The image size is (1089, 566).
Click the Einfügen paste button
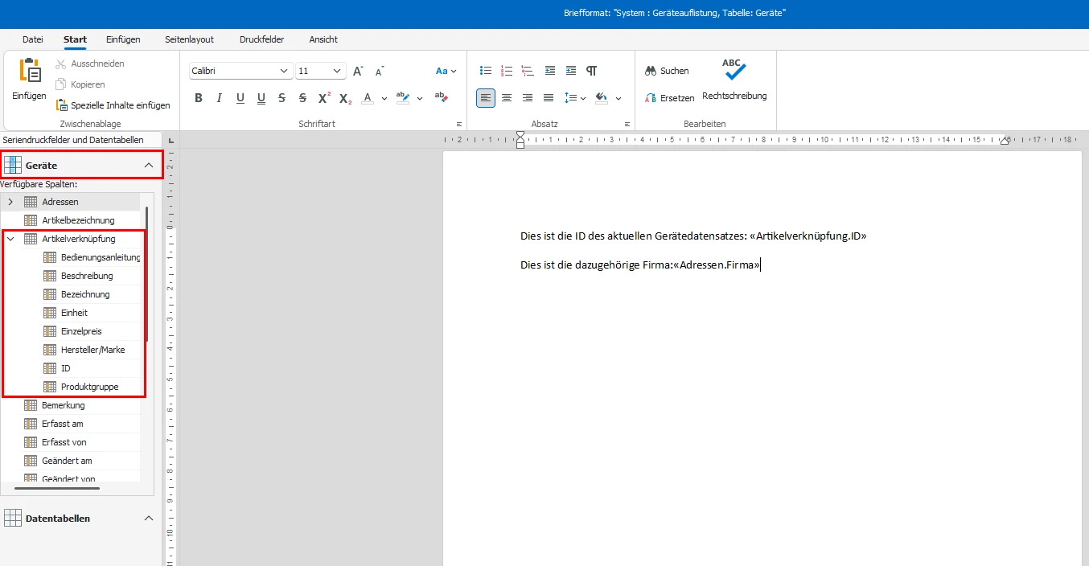pos(29,80)
